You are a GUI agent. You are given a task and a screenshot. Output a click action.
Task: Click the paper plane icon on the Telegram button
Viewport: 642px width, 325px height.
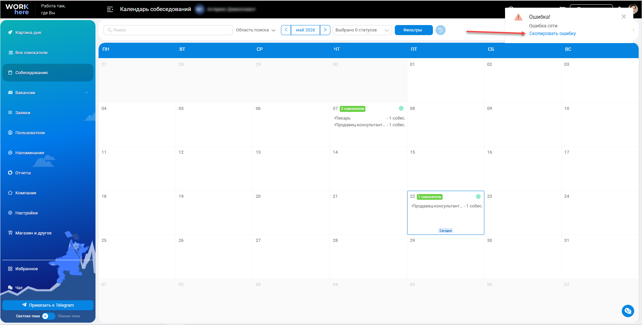pos(24,305)
